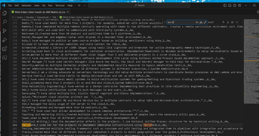Click second highlighted "Terraf" in "using Terraform"
The width and height of the screenshot is (259, 136).
click(148, 125)
